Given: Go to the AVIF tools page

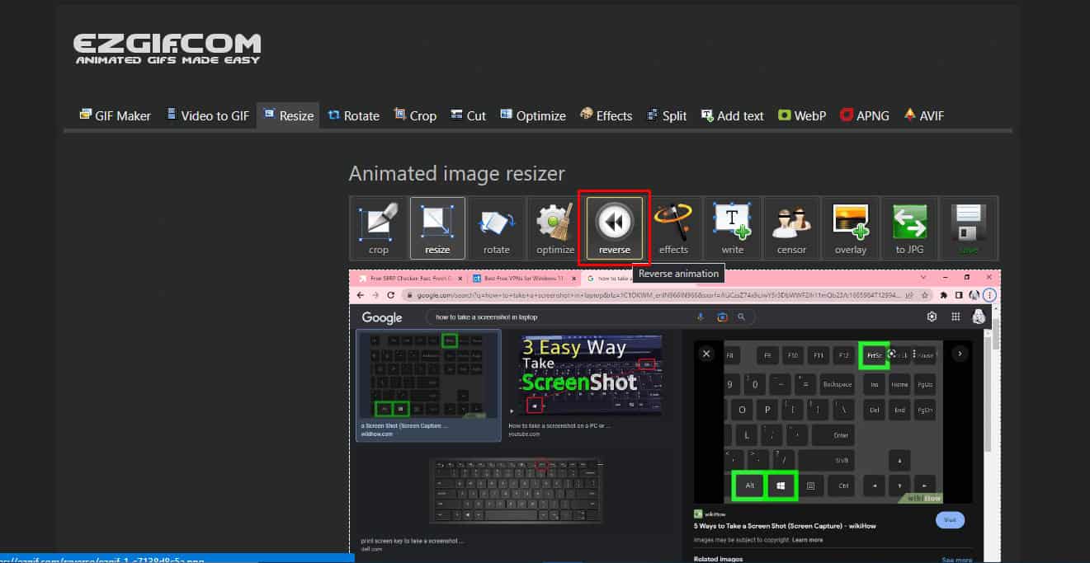Looking at the screenshot, I should tap(923, 115).
